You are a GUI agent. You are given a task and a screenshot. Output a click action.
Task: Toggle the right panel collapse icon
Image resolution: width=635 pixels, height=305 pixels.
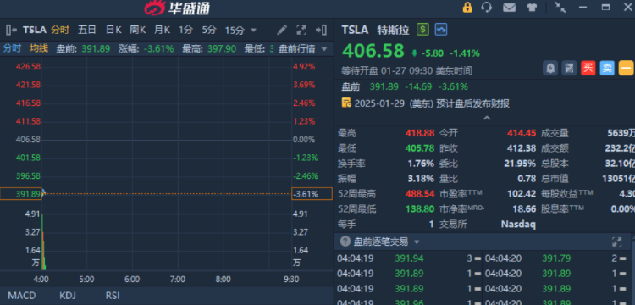(x=321, y=30)
